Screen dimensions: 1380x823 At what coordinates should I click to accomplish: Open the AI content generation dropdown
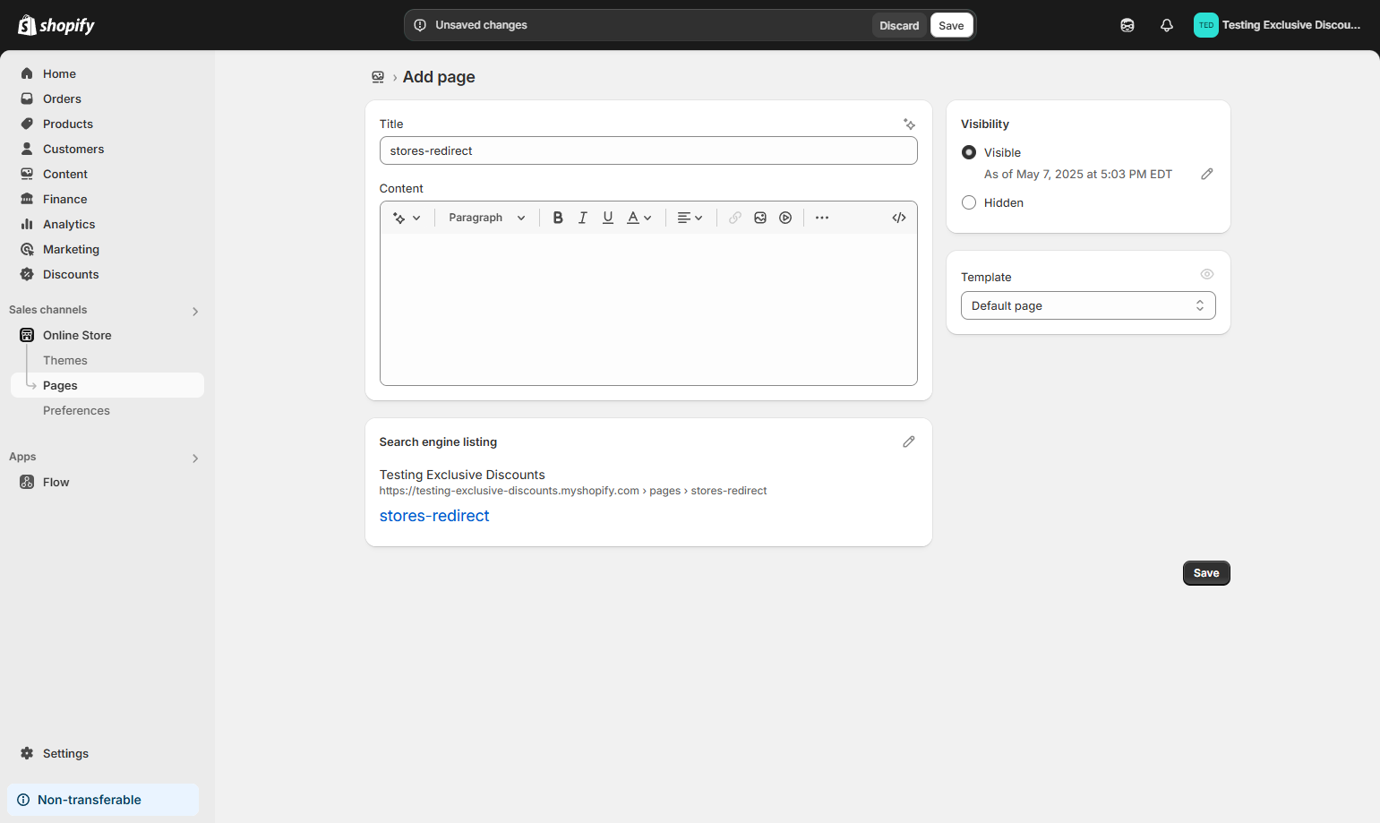pos(407,218)
